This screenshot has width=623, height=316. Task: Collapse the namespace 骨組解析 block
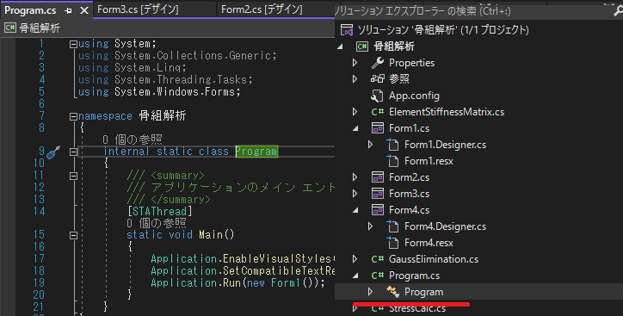tap(73, 116)
